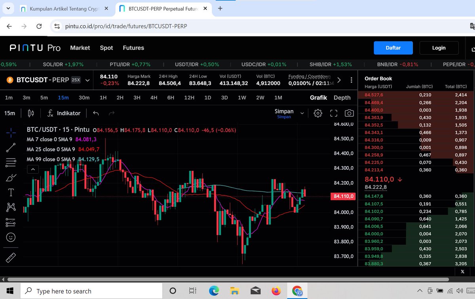Open the Indikator indicators menu

(x=63, y=114)
